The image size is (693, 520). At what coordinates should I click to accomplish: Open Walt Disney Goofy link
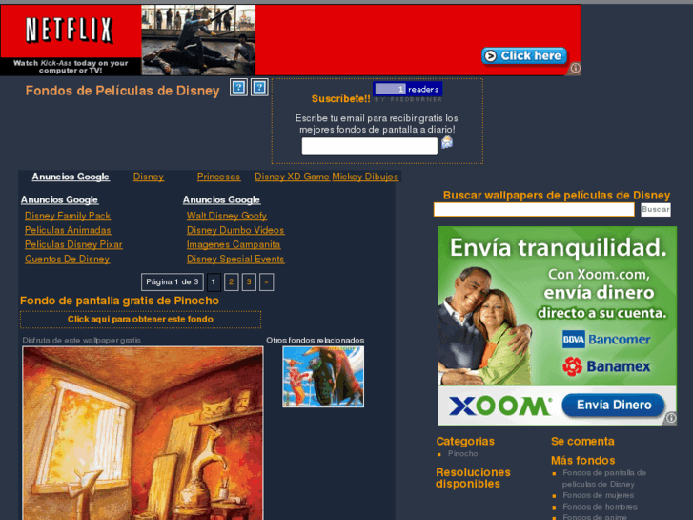click(227, 216)
